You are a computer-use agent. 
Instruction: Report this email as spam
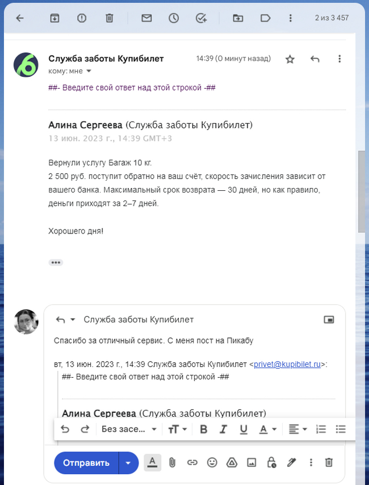point(82,18)
